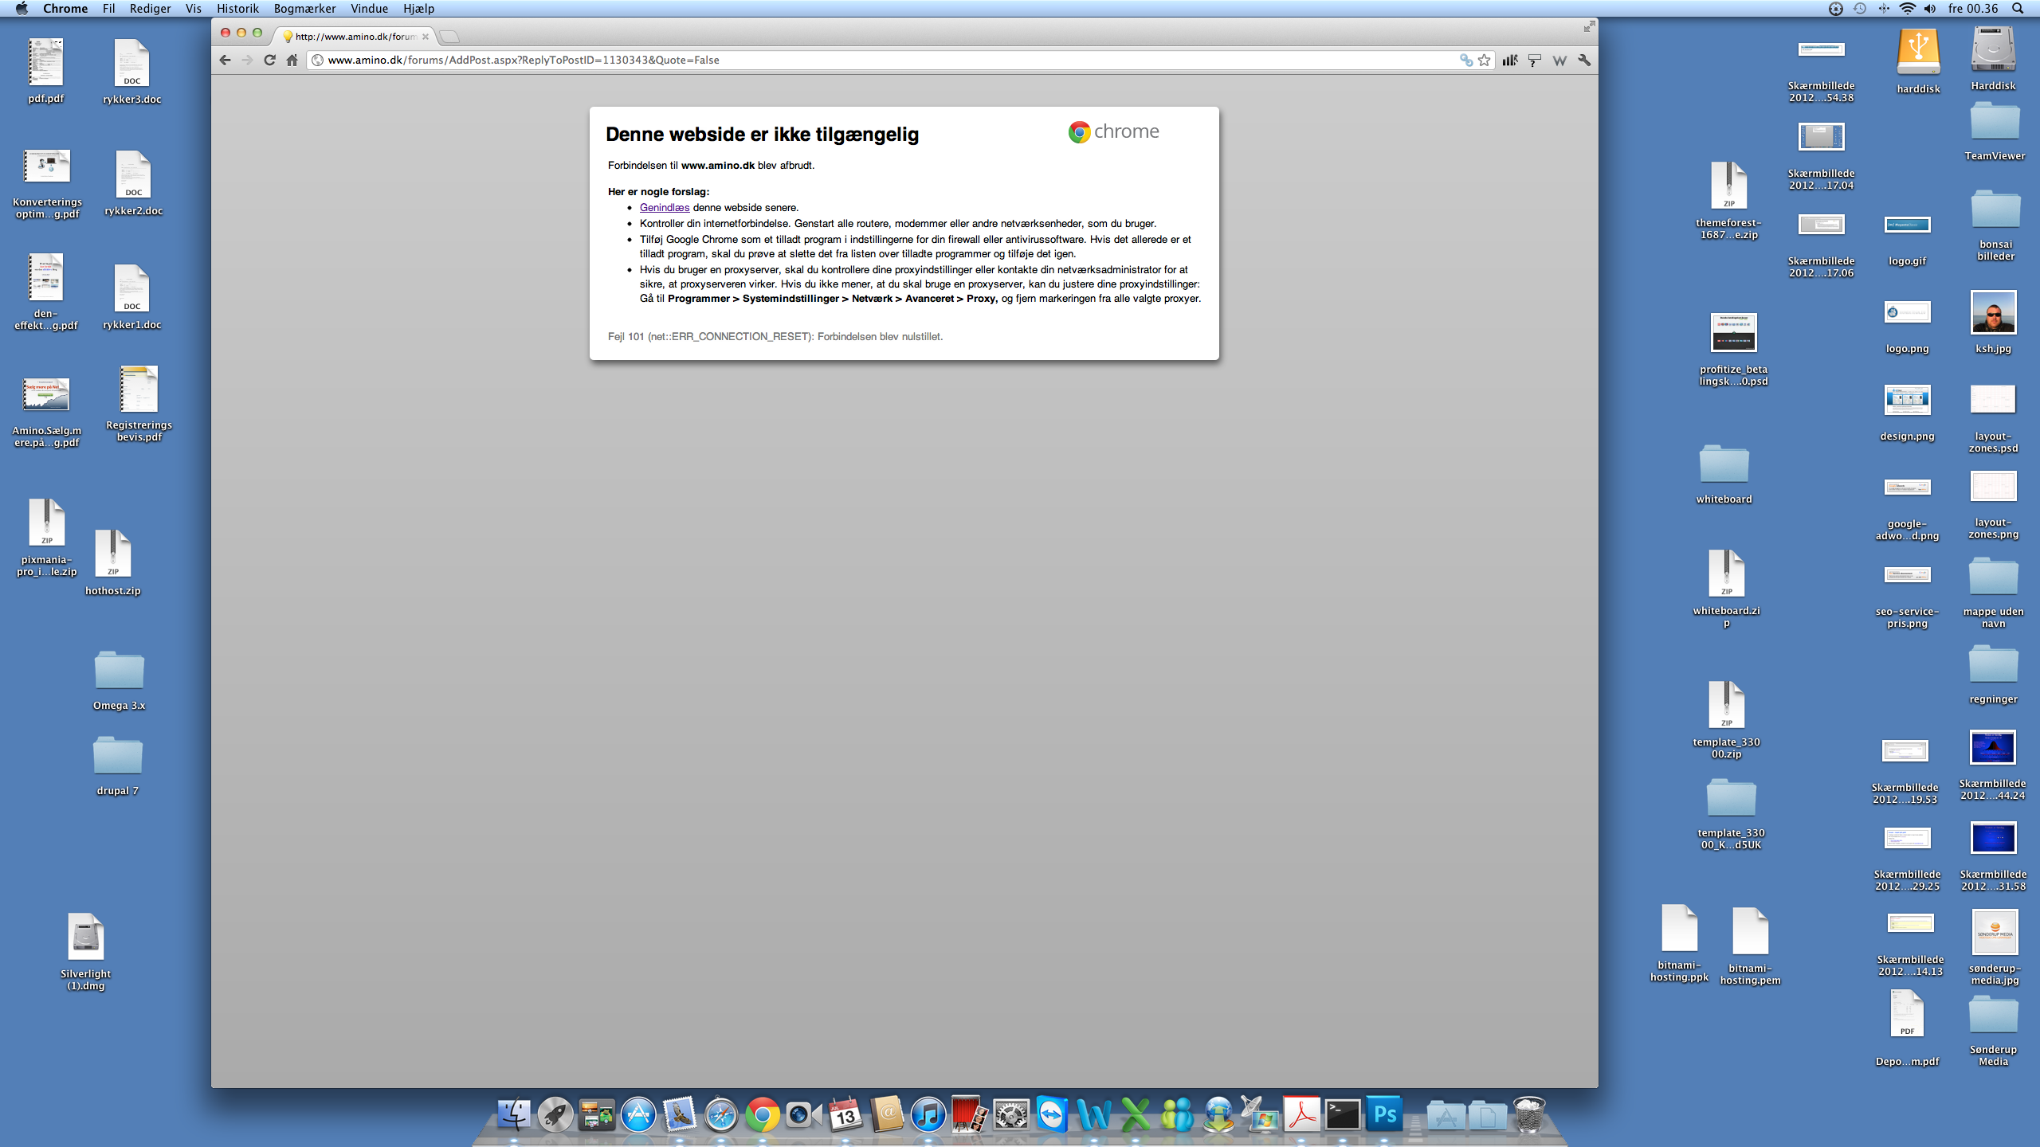This screenshot has height=1147, width=2040.
Task: Open the Bogmærker menu
Action: click(304, 9)
